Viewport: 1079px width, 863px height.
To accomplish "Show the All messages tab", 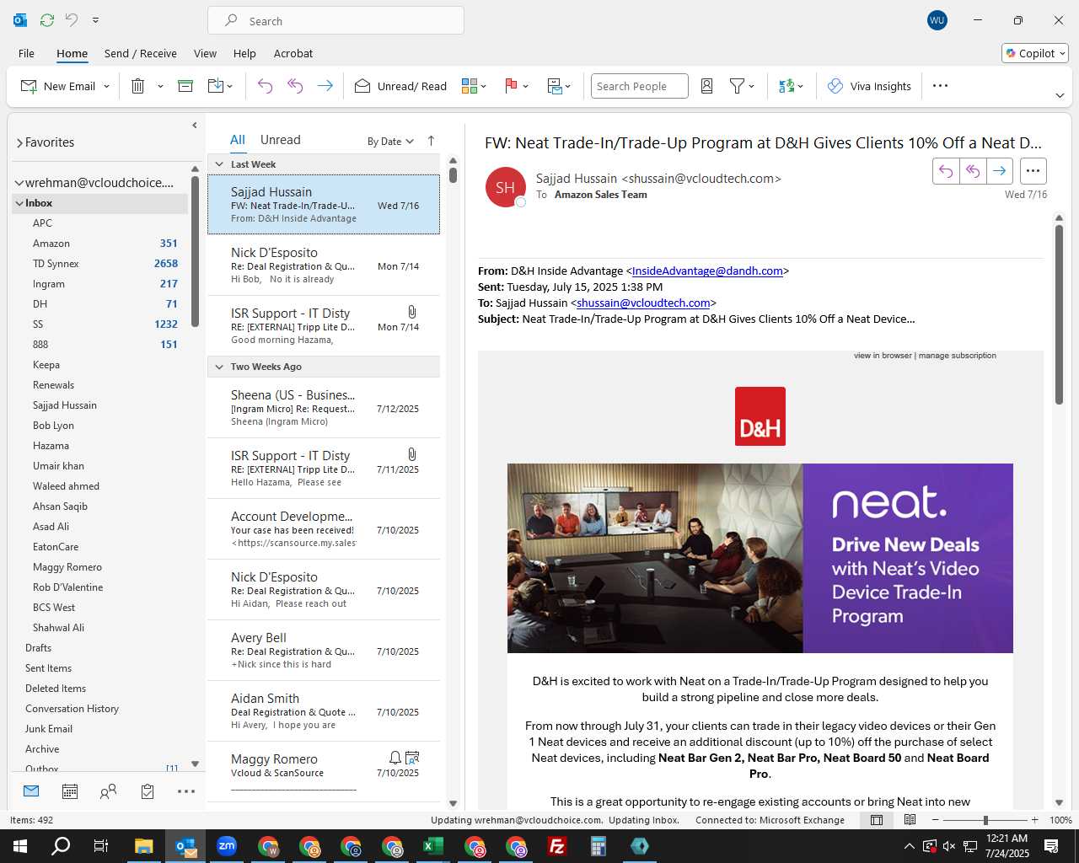I will click(238, 140).
